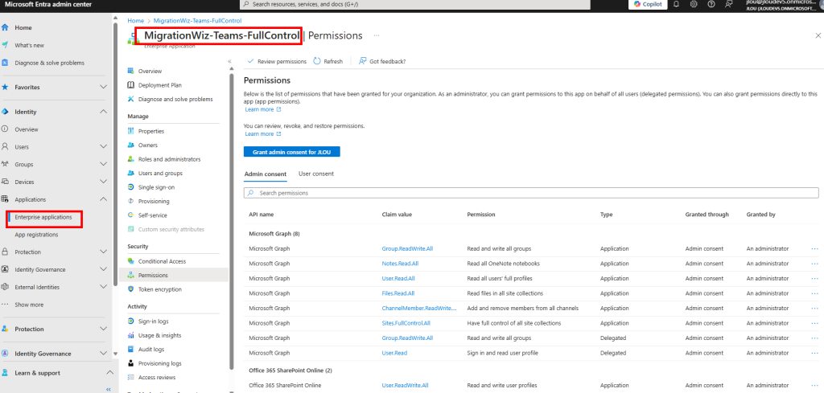Open the settings gear icon

point(694,4)
